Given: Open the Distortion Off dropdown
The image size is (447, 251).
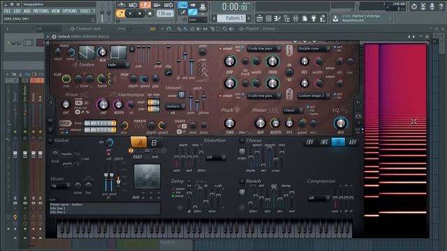Looking at the screenshot, I should [216, 157].
